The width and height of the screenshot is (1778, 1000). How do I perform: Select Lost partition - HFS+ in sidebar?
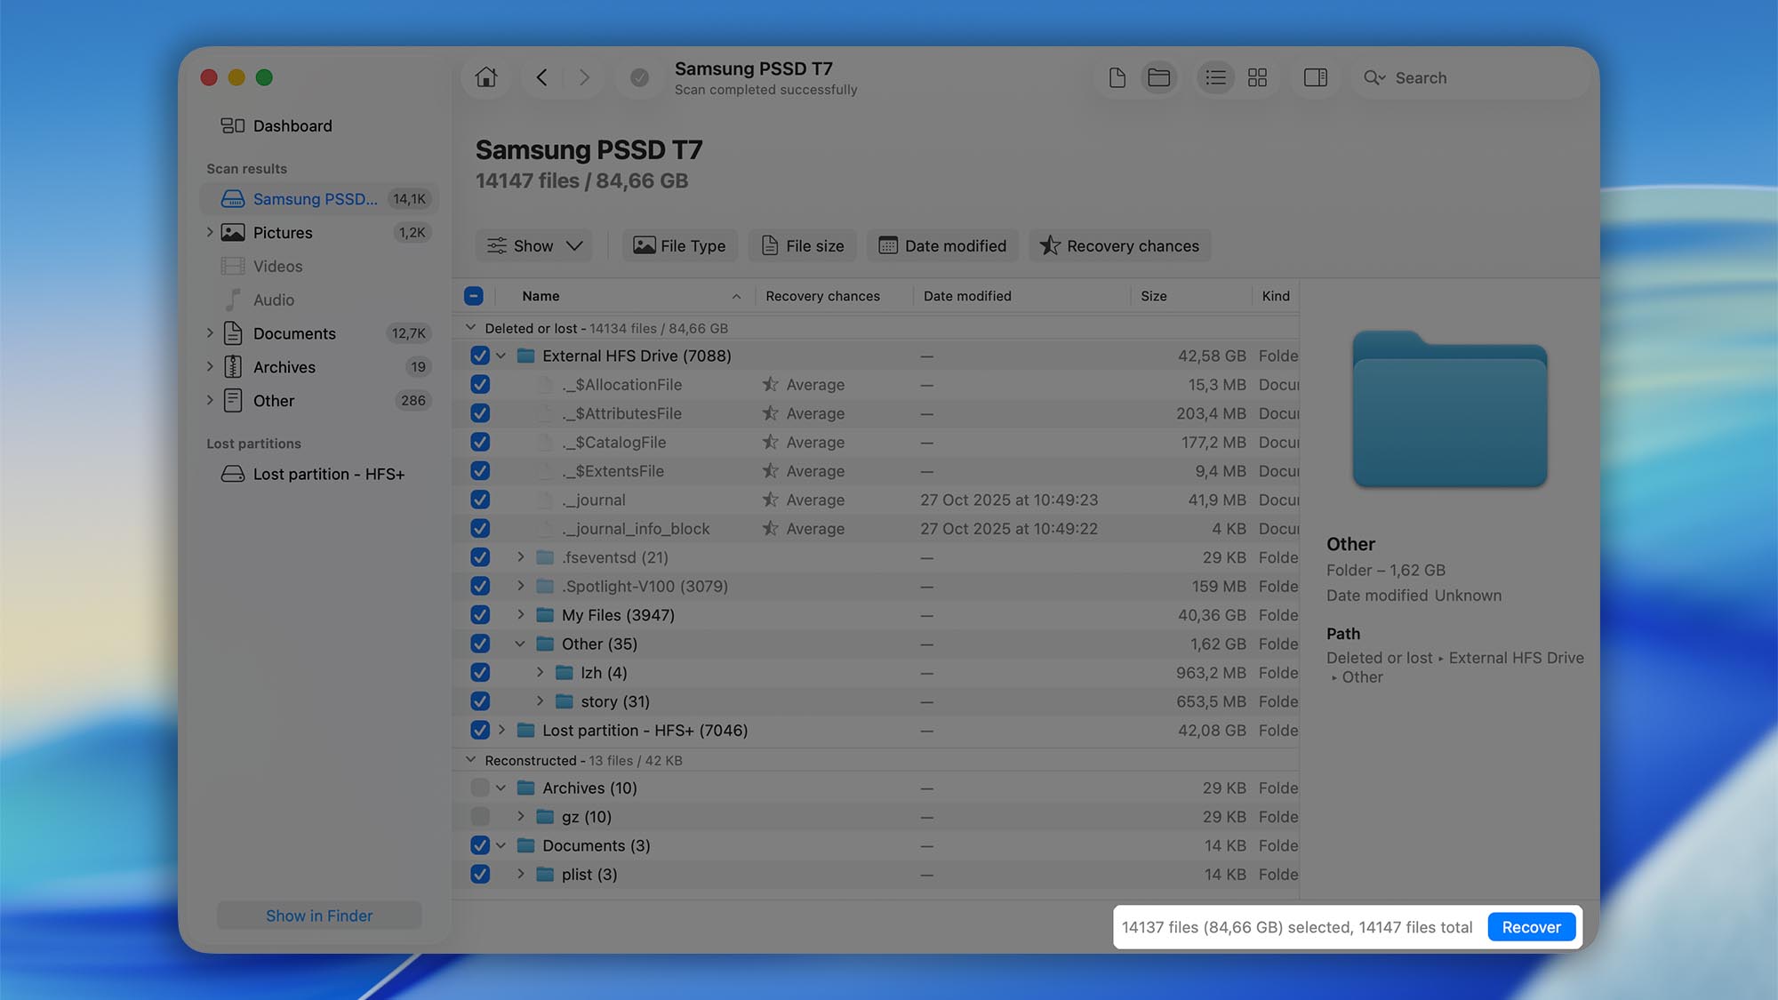(x=325, y=474)
